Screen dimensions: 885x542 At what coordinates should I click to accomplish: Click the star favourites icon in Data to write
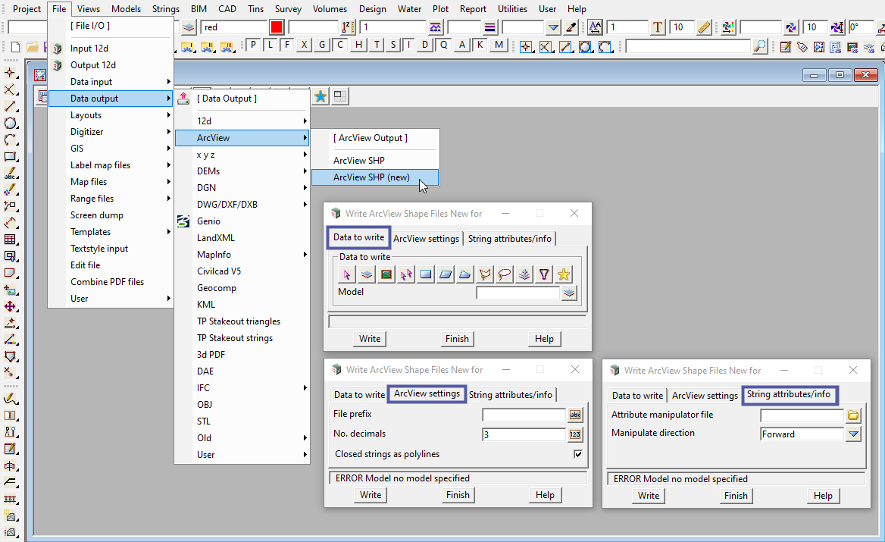(x=564, y=274)
